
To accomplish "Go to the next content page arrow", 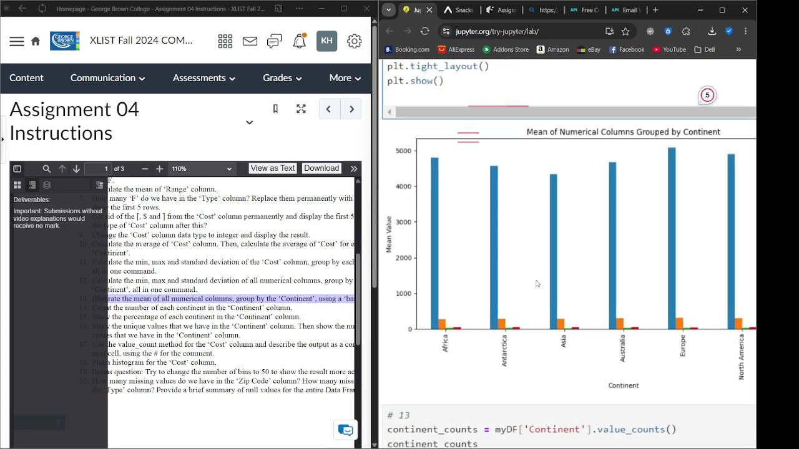I will (x=351, y=109).
